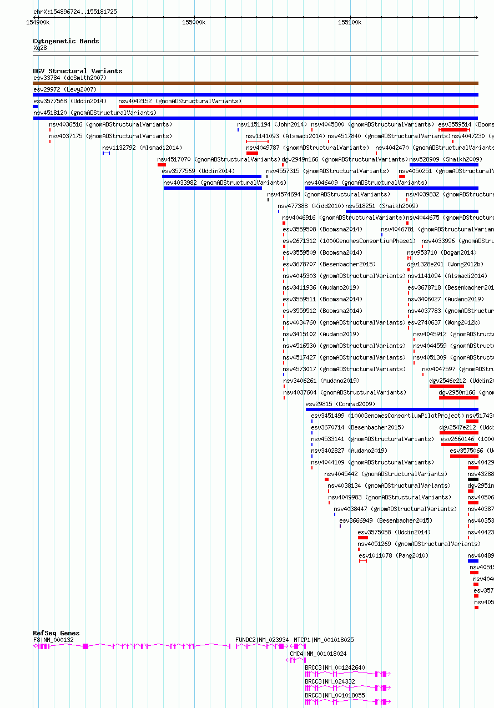Select nsv3406261 (Audano2019) variant
The height and width of the screenshot is (708, 494).
[321, 381]
